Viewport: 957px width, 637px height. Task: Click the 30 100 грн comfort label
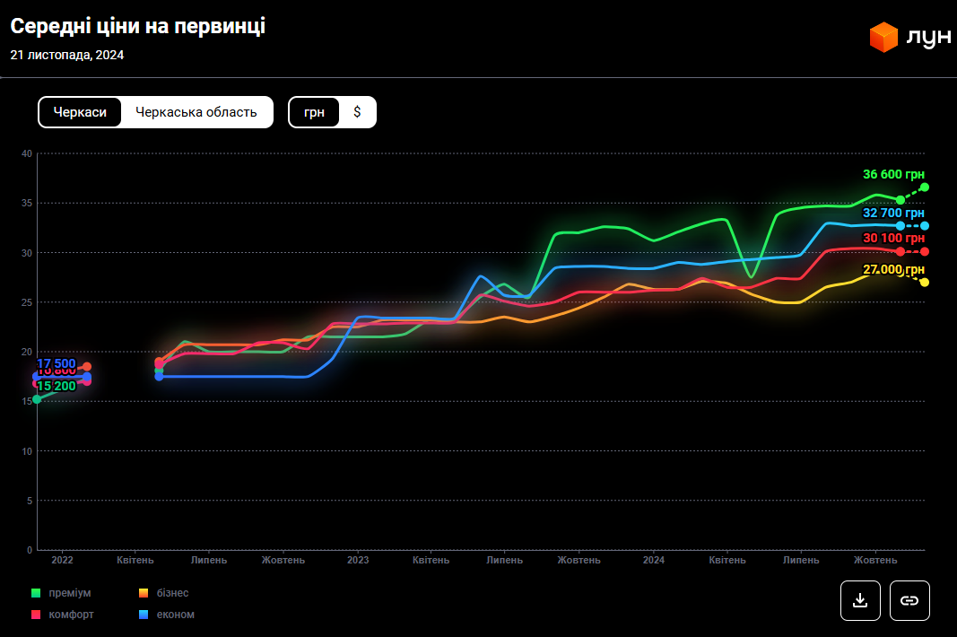[892, 239]
